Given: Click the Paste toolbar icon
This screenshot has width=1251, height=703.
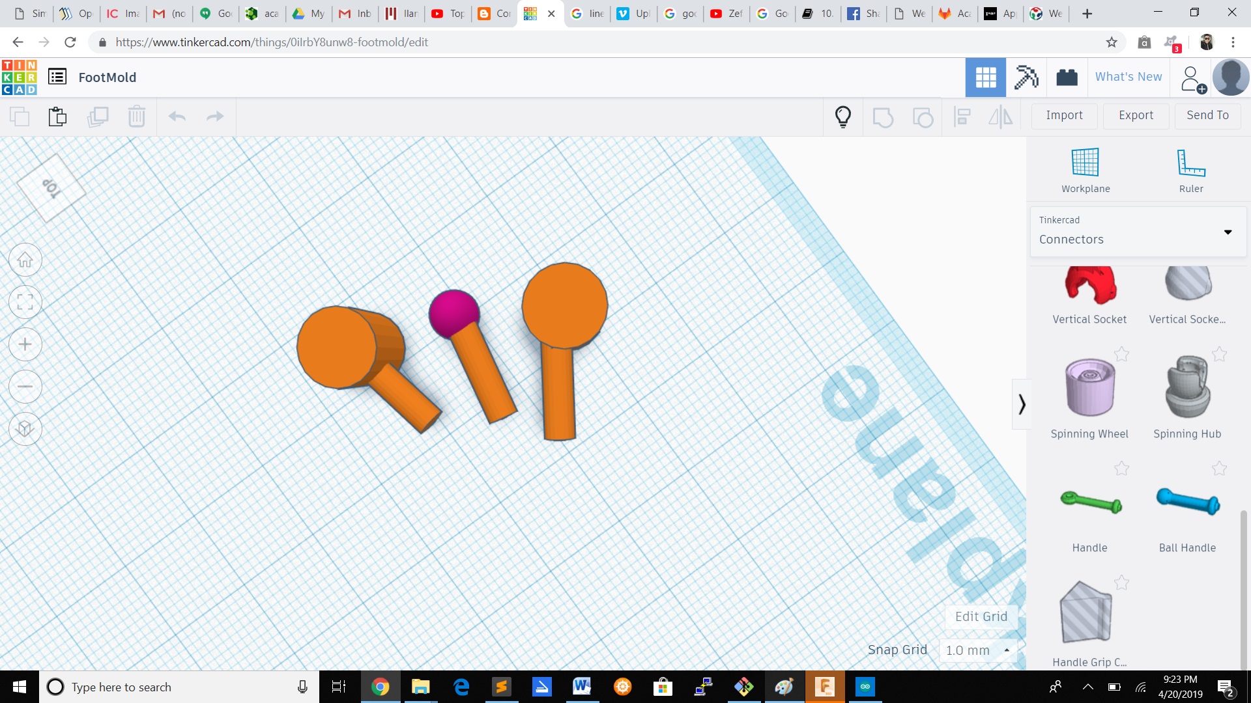Looking at the screenshot, I should [x=57, y=117].
